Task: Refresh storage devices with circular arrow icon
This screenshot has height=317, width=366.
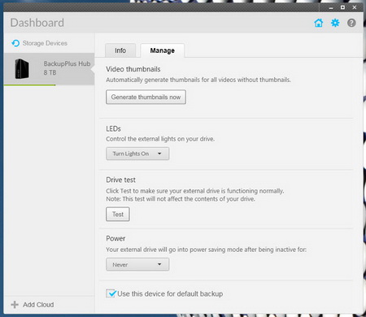Action: [x=15, y=43]
